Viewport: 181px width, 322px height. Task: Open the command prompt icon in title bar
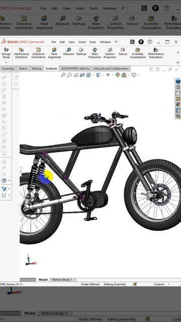click(x=132, y=42)
